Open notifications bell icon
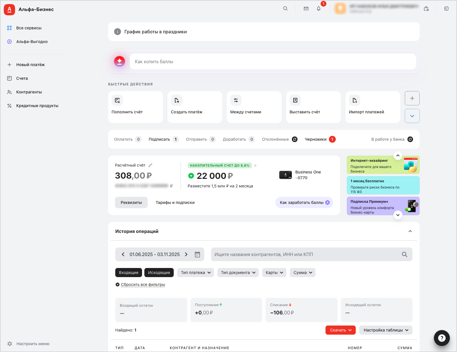Image resolution: width=457 pixels, height=352 pixels. click(319, 9)
